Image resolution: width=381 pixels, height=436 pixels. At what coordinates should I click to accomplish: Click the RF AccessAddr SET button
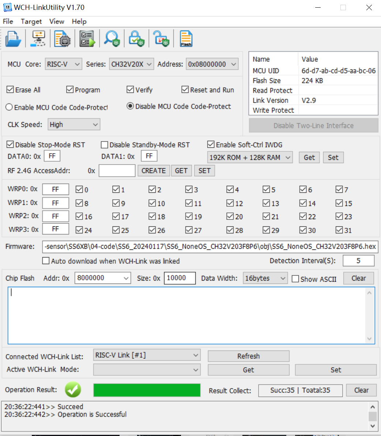(x=204, y=171)
